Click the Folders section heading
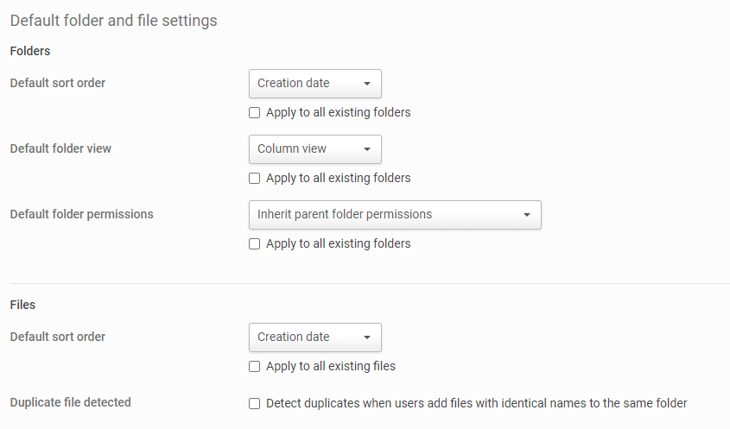 pos(30,51)
